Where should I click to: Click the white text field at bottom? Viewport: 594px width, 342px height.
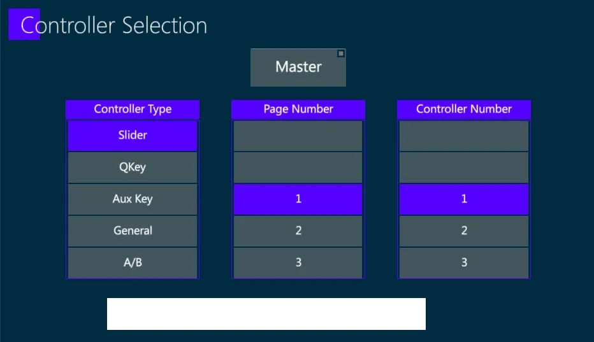tap(266, 314)
